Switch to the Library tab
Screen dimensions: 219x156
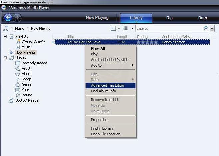(136, 18)
